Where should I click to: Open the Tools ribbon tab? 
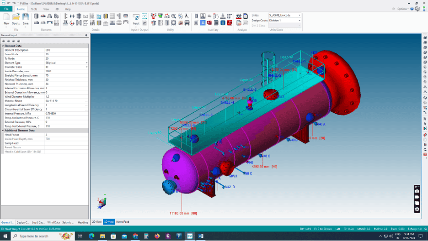point(34,9)
